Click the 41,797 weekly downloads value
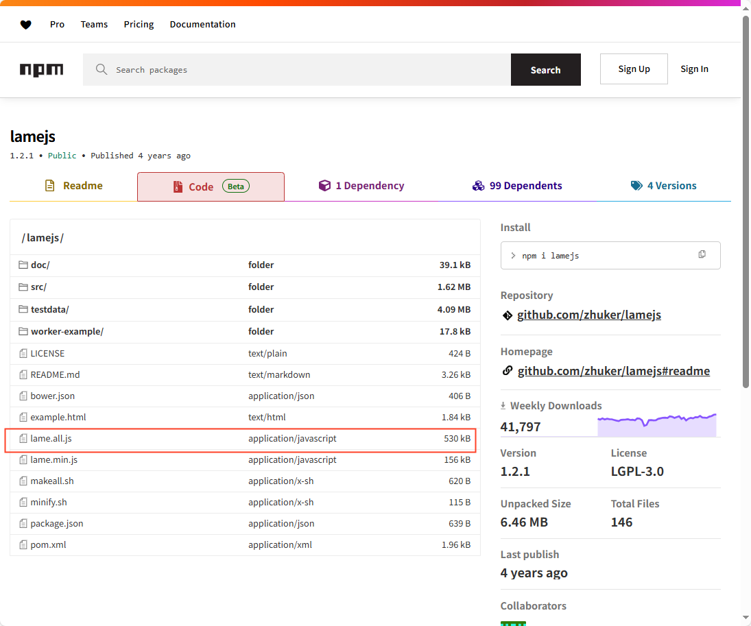The height and width of the screenshot is (626, 751). tap(520, 426)
